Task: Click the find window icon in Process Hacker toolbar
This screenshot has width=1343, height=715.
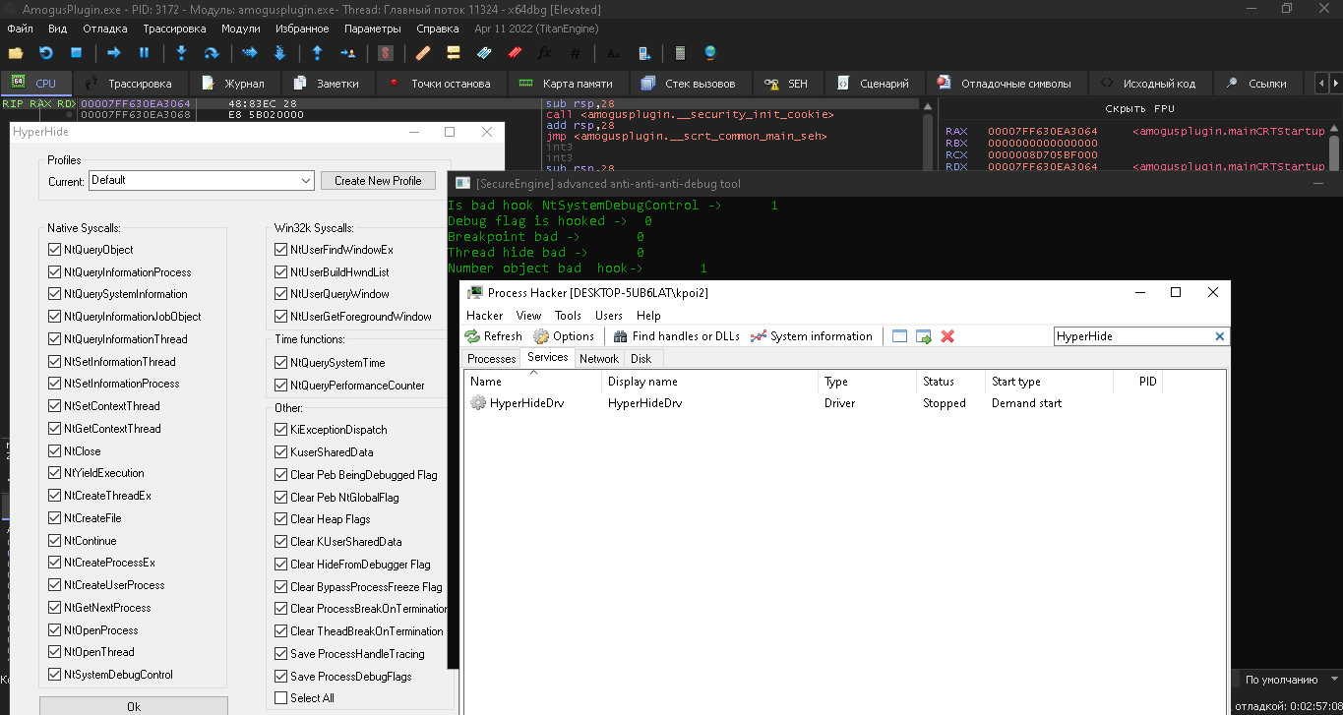Action: [x=899, y=336]
